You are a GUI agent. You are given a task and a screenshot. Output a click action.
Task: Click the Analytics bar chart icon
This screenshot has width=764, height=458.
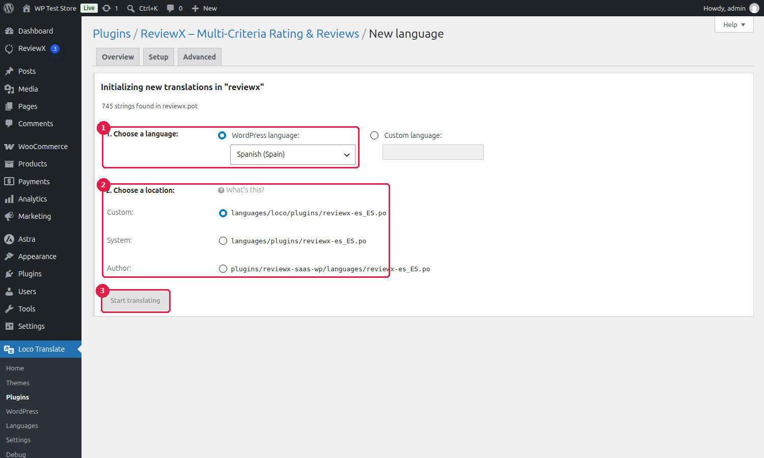tap(9, 199)
